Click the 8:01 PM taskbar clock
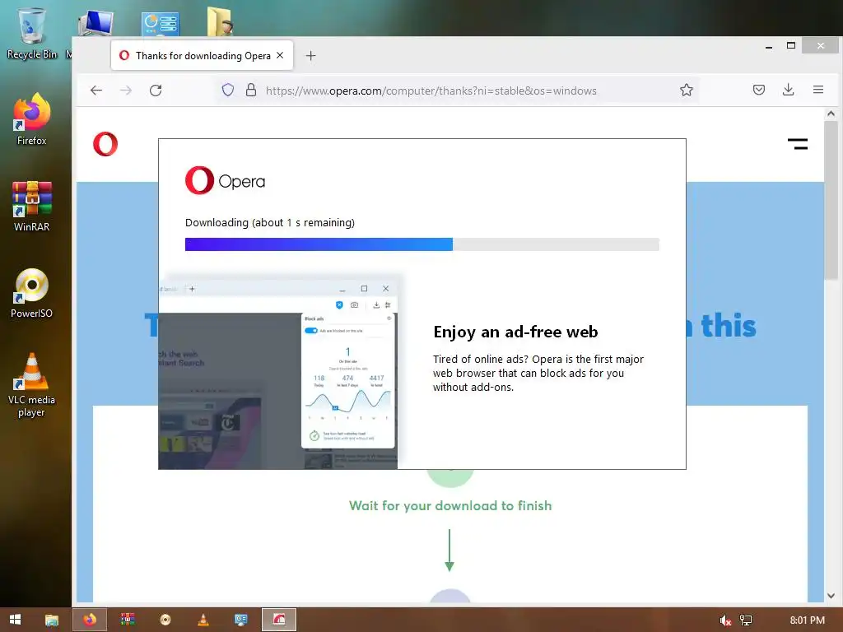843x632 pixels. point(807,620)
